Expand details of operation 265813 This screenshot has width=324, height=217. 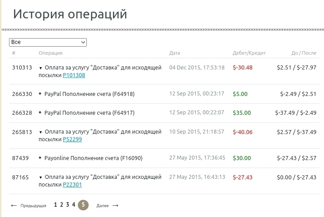40,132
